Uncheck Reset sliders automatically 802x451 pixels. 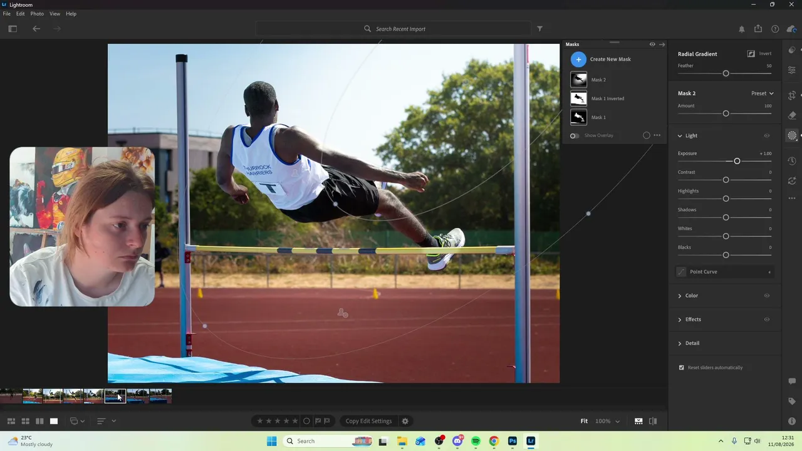click(x=682, y=368)
